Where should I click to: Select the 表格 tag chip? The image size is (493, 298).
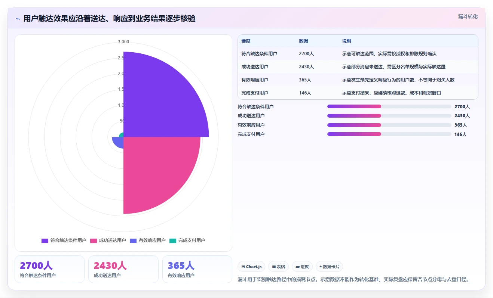[x=278, y=267]
